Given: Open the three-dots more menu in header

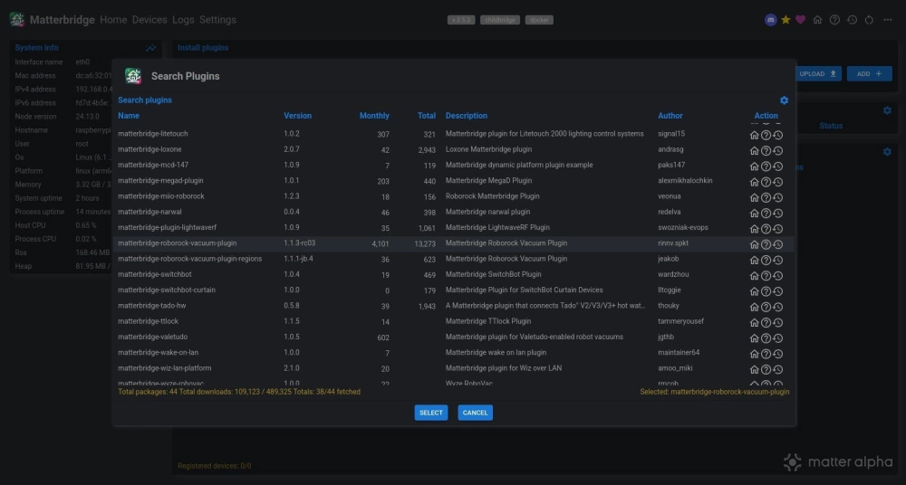Looking at the screenshot, I should coord(888,20).
